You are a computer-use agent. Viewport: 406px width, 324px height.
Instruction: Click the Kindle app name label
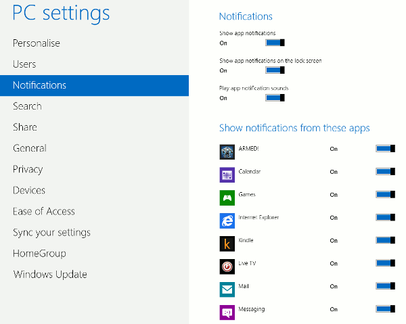pos(246,240)
